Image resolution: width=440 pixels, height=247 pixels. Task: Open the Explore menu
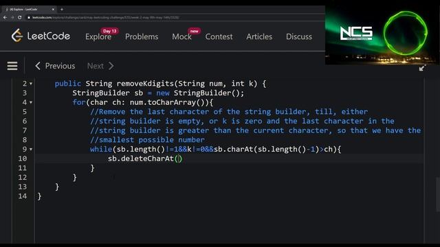tap(98, 36)
